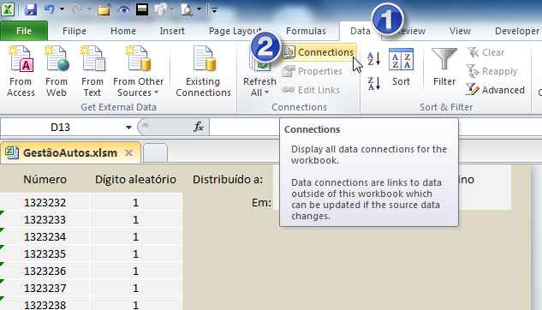Select cell with value 1323235
The width and height of the screenshot is (542, 310).
coord(45,254)
